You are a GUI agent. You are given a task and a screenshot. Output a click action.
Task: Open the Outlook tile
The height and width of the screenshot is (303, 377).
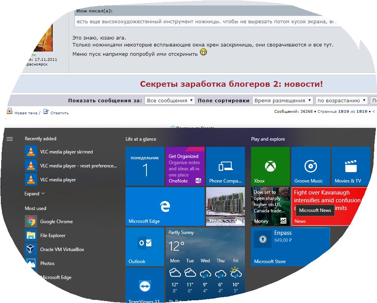pos(145,247)
